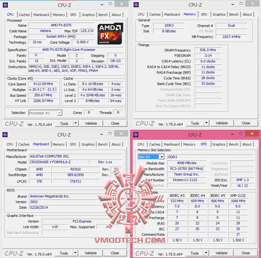Click Close button in Mainboard window

[115, 253]
